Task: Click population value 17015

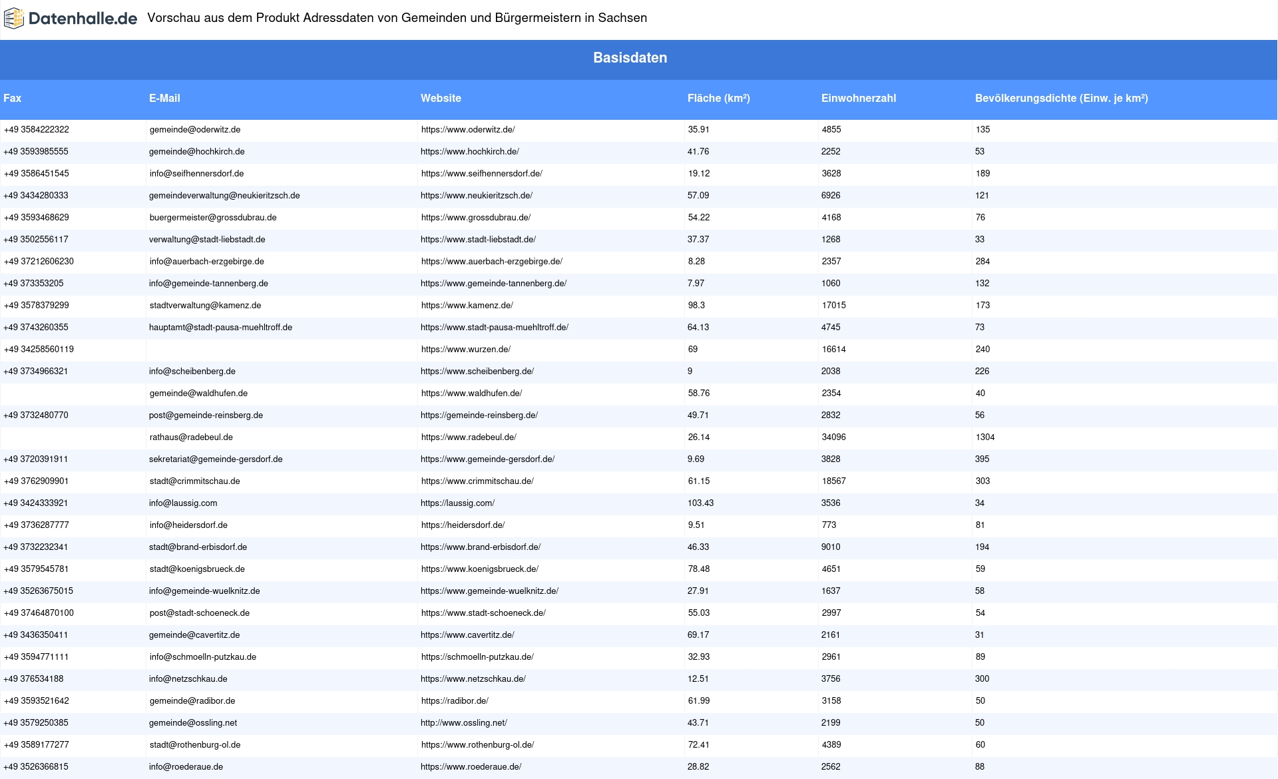Action: click(x=834, y=306)
